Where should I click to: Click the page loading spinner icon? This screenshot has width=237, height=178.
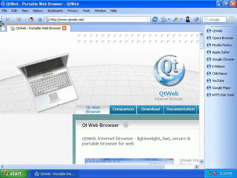point(232,19)
